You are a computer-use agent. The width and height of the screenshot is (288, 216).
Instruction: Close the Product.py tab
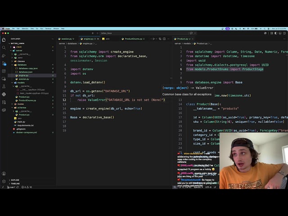(193, 39)
